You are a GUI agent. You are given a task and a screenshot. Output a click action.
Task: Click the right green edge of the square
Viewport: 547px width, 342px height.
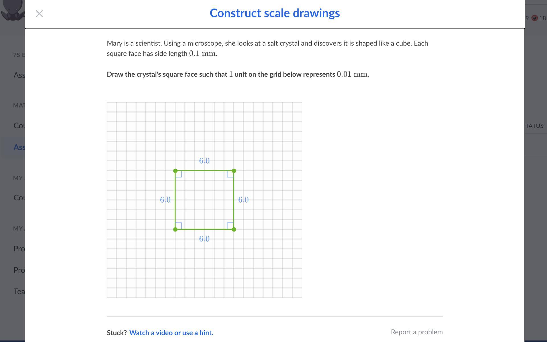click(x=234, y=200)
